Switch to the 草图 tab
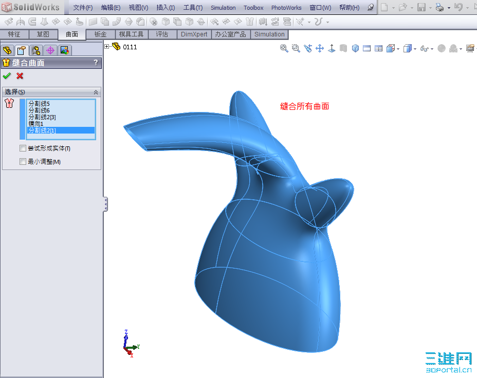Image resolution: width=477 pixels, height=378 pixels. click(43, 34)
